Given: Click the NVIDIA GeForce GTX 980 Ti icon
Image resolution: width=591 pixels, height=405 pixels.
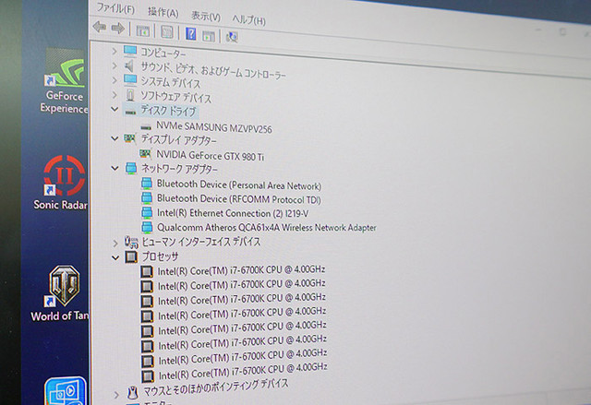Looking at the screenshot, I should click(146, 154).
